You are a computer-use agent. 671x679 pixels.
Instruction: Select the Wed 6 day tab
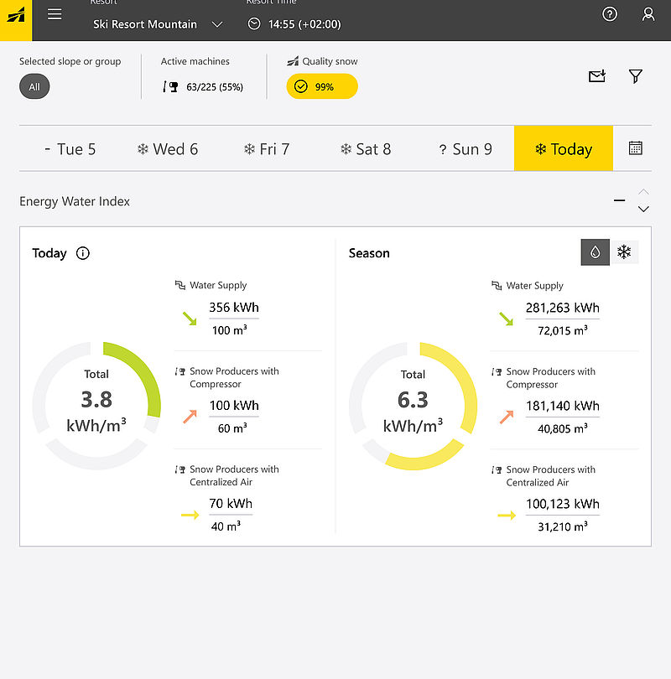point(167,148)
